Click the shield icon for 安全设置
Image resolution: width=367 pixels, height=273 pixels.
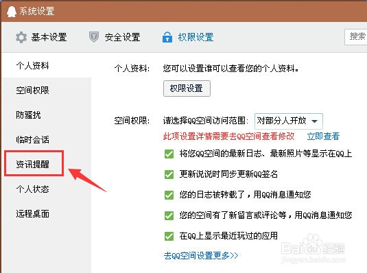94,37
